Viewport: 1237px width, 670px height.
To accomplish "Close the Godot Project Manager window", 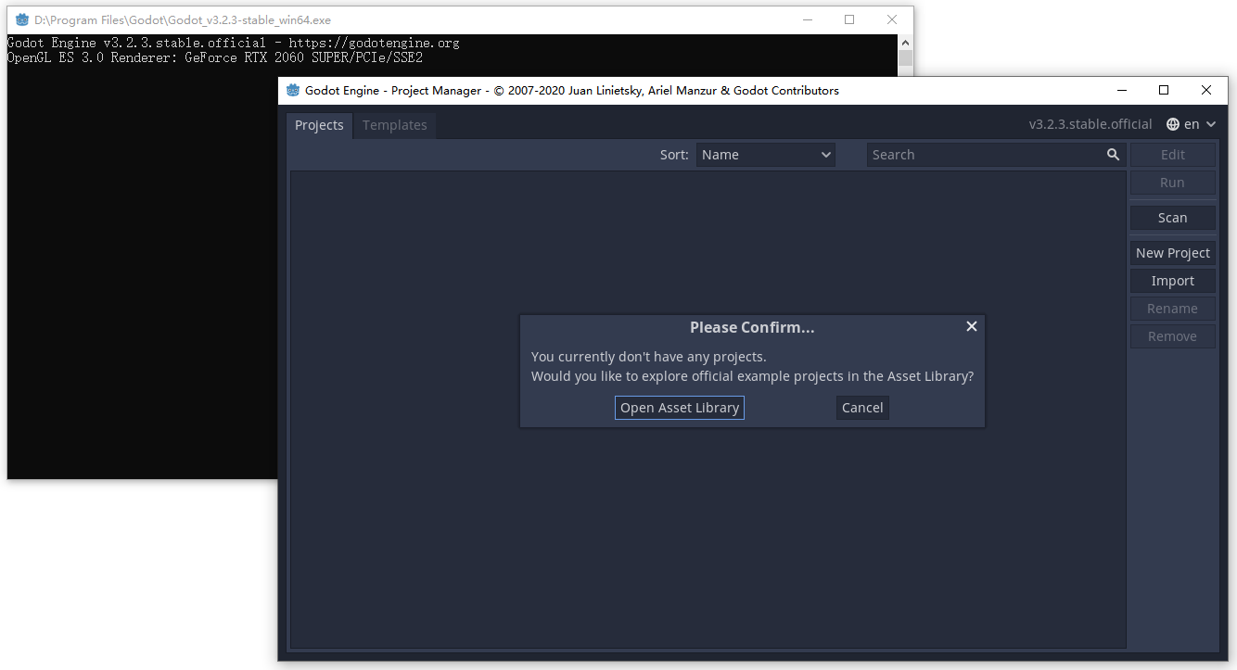I will click(1206, 90).
